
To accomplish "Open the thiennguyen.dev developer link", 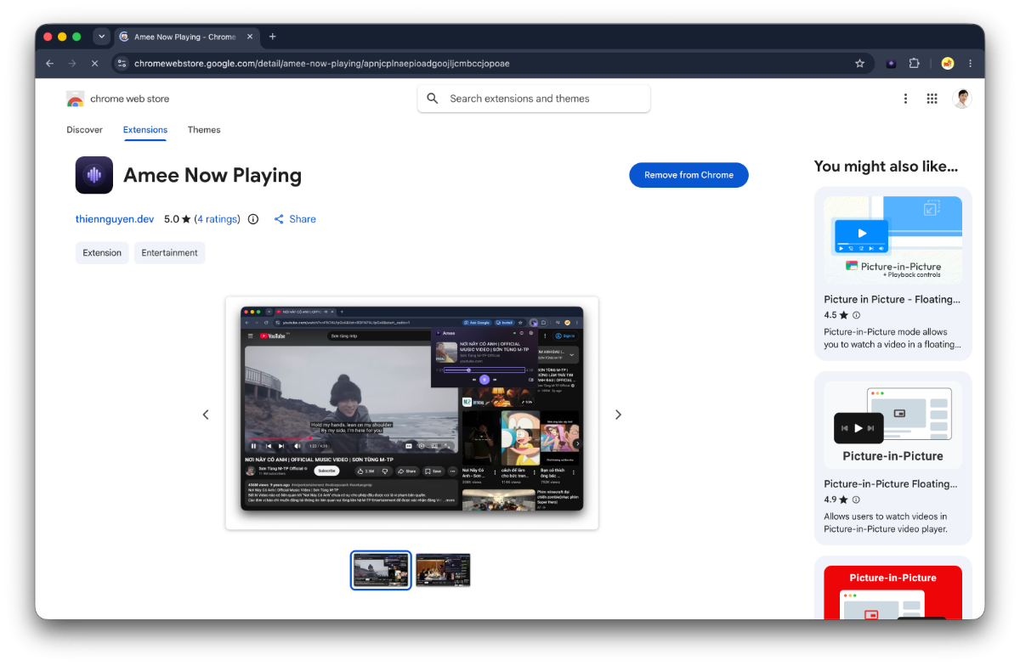I will pyautogui.click(x=115, y=219).
